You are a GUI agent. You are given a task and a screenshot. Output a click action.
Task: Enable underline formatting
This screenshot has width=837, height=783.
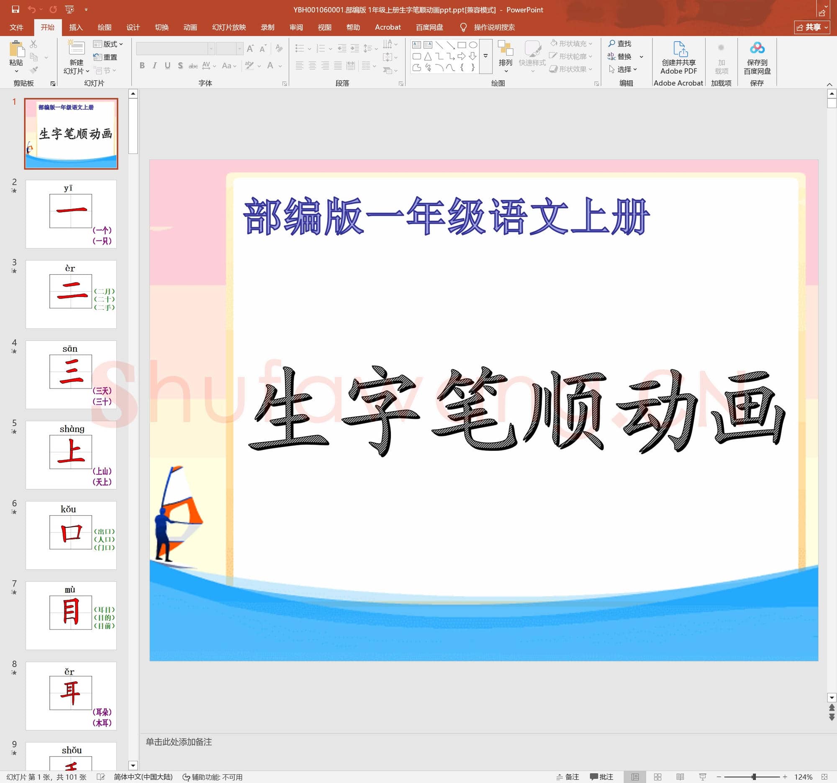point(167,66)
